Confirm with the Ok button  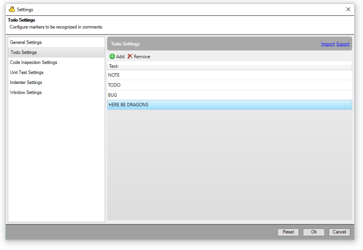[314, 232]
